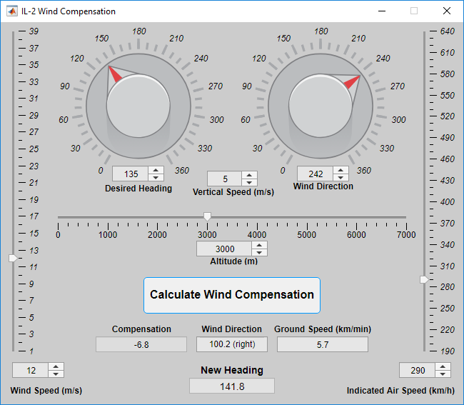Decrease Wind Direction spinner value
The image size is (464, 405).
coord(341,178)
